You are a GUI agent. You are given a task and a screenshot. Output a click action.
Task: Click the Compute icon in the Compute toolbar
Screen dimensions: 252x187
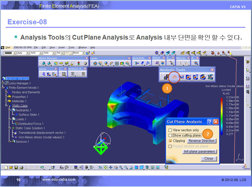(x=64, y=74)
